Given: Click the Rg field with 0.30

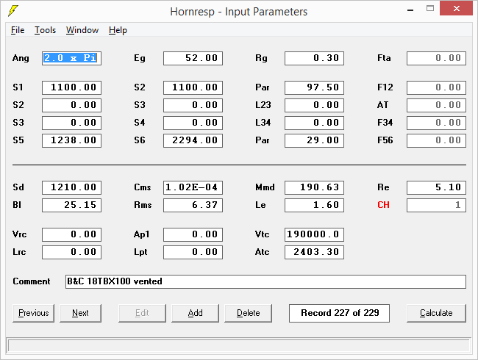Looking at the screenshot, I should point(314,58).
